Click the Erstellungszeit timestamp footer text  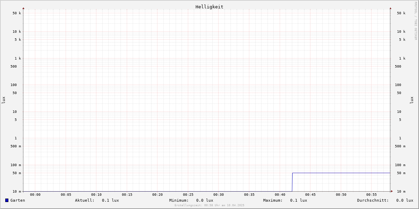click(x=209, y=205)
